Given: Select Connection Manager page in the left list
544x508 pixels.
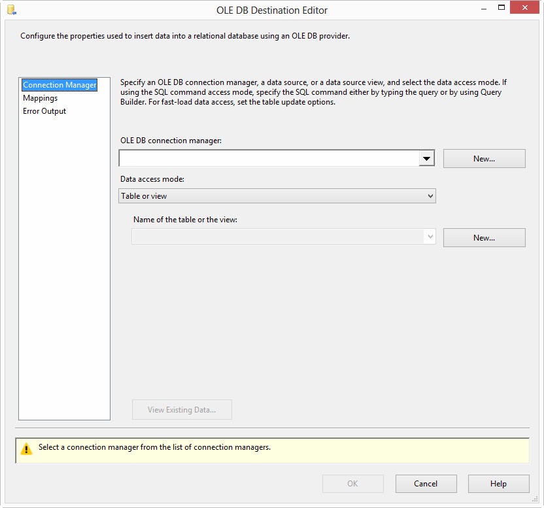Looking at the screenshot, I should click(59, 85).
